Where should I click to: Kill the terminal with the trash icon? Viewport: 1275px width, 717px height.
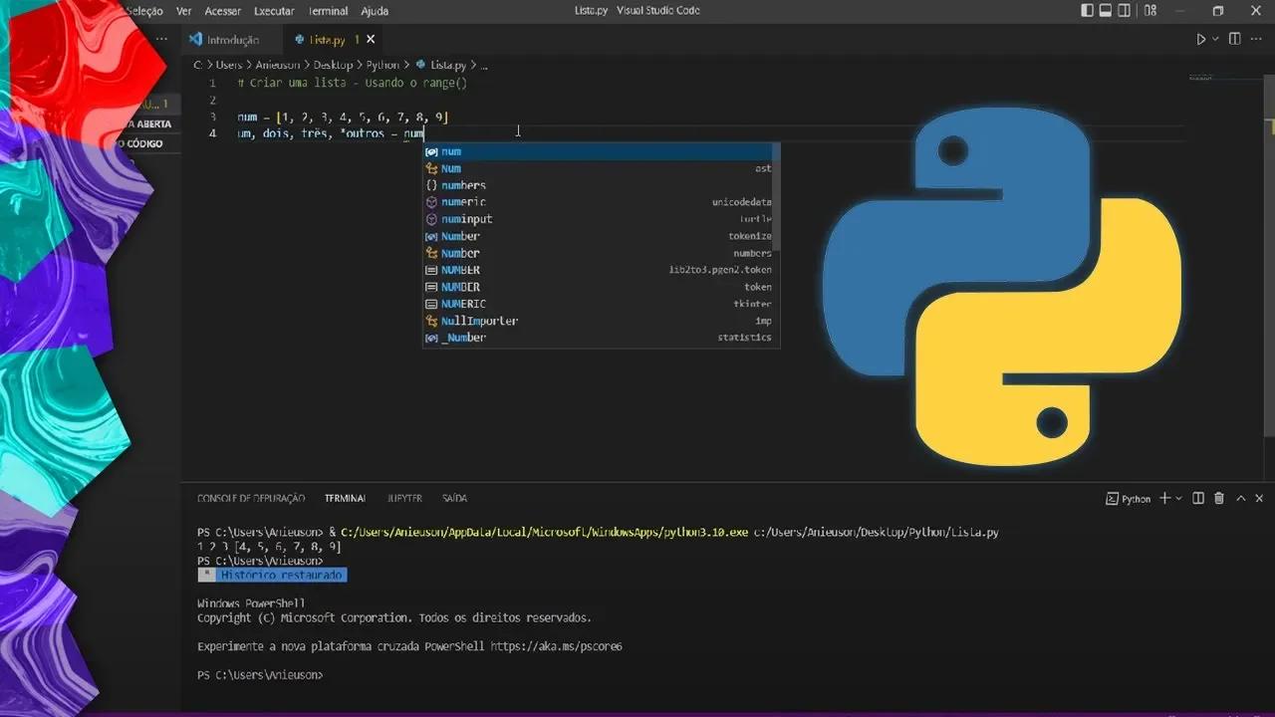(x=1219, y=498)
